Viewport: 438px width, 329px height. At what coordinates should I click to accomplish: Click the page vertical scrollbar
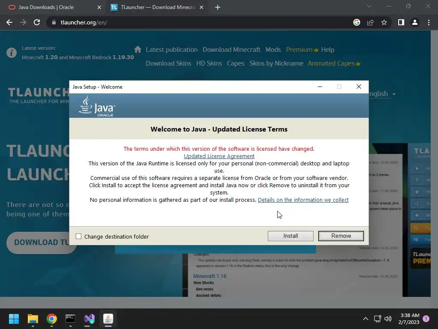click(x=434, y=163)
